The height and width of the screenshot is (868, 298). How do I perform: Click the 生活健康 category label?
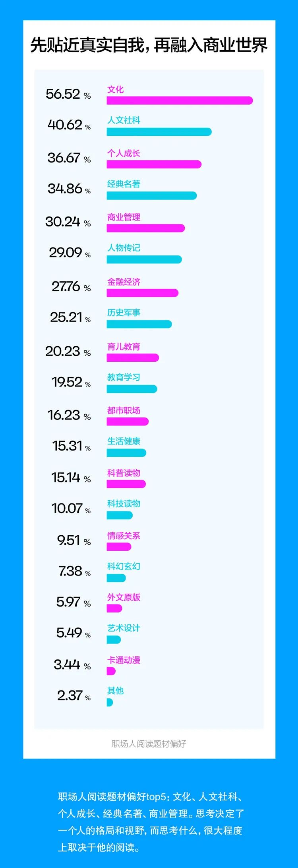[x=124, y=441]
